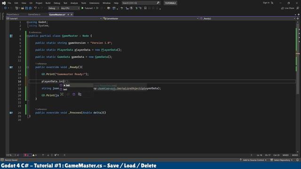This screenshot has height=169, width=301.
Task: Click the feedback icon near Live Share
Action: pos(298,8)
